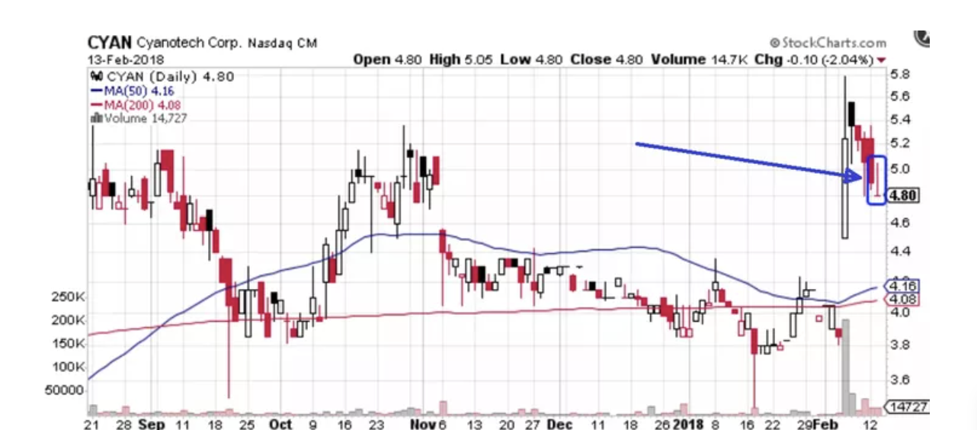The image size is (977, 430).
Task: Click the tall gray February volume bar
Action: pos(845,366)
